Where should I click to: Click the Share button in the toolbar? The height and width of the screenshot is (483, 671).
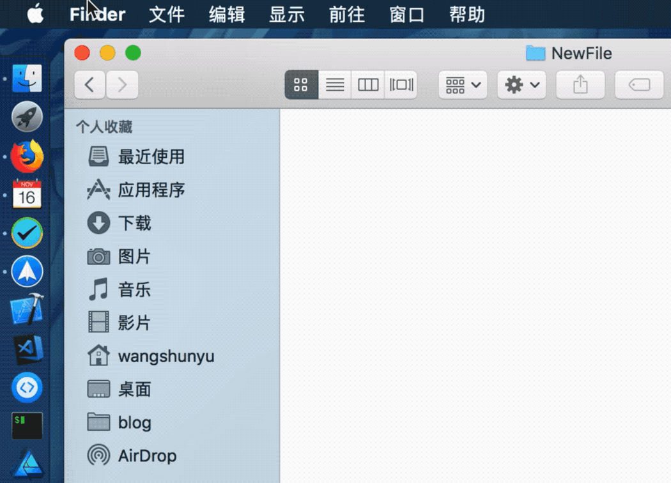click(580, 84)
